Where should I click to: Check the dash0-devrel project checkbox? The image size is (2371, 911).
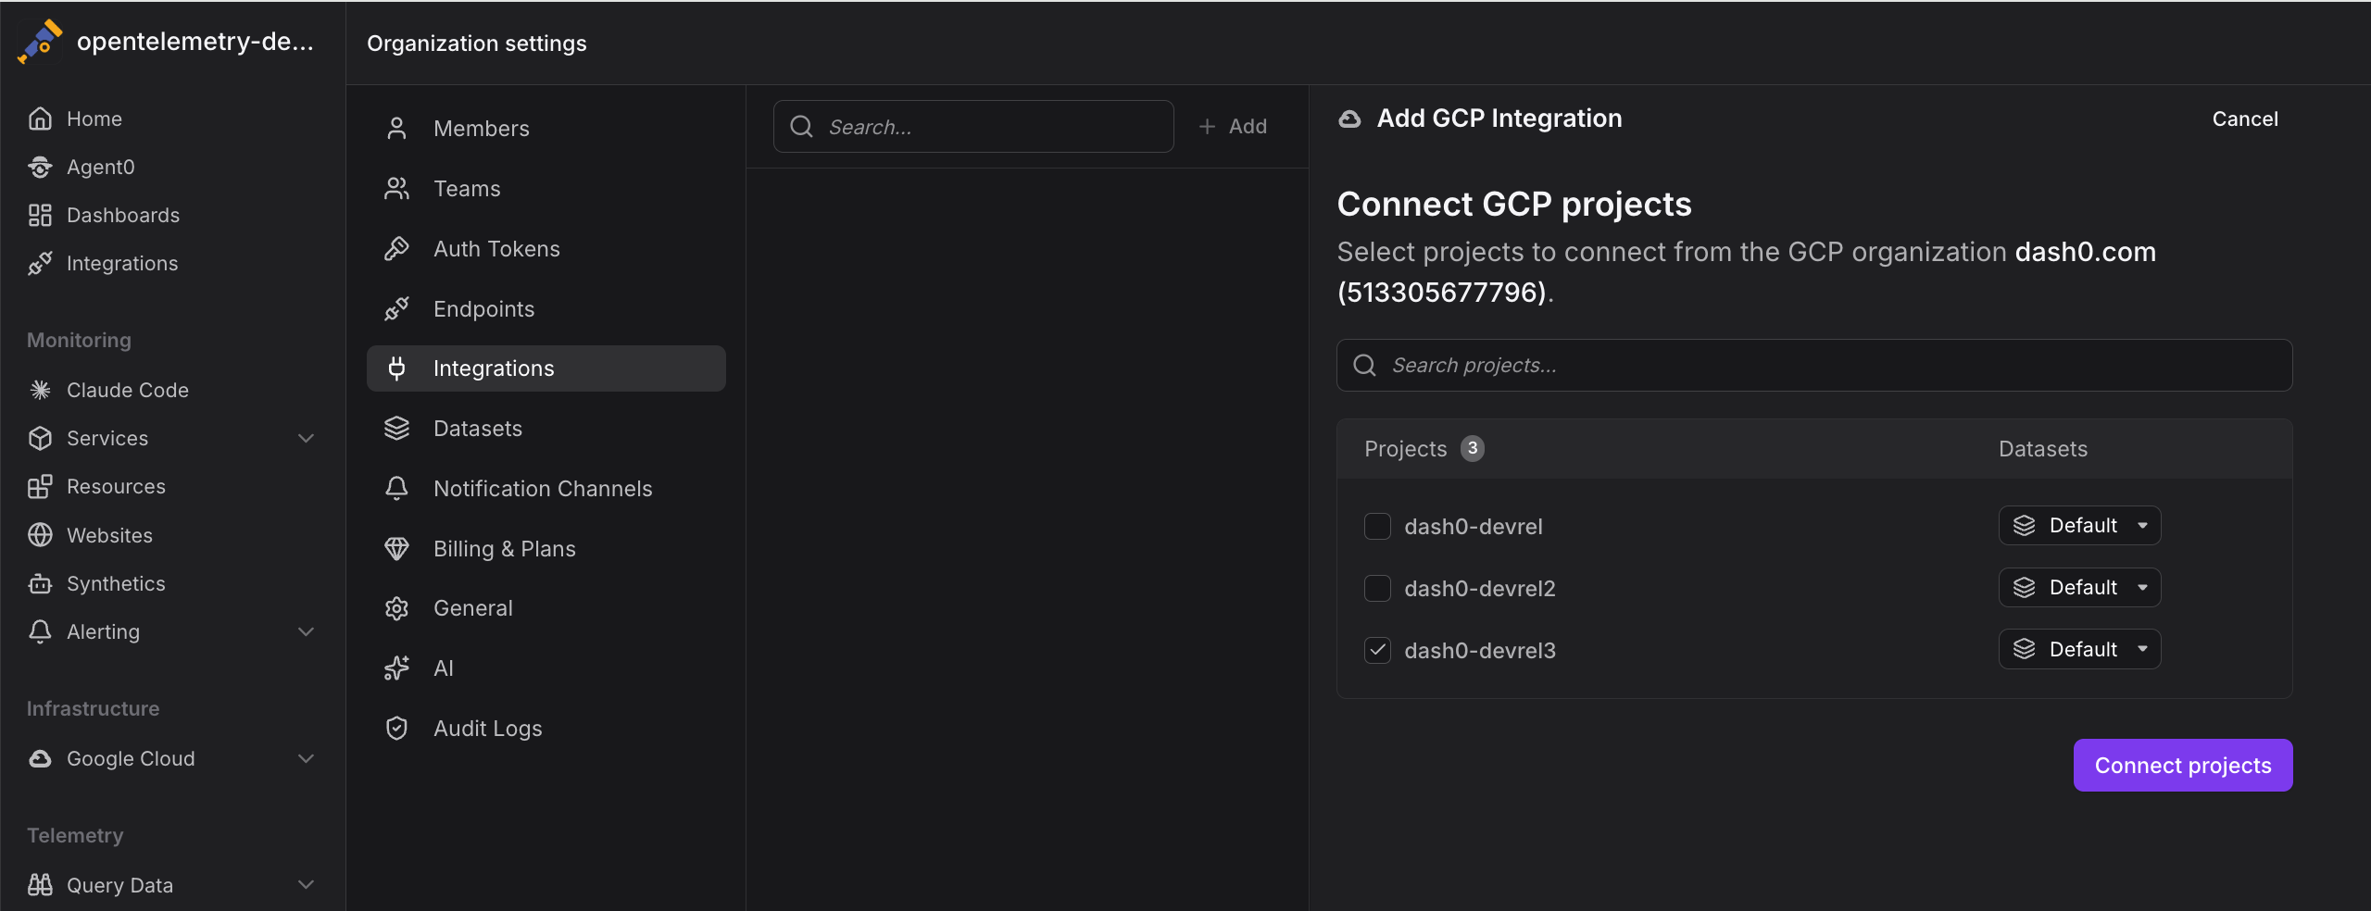1377,526
